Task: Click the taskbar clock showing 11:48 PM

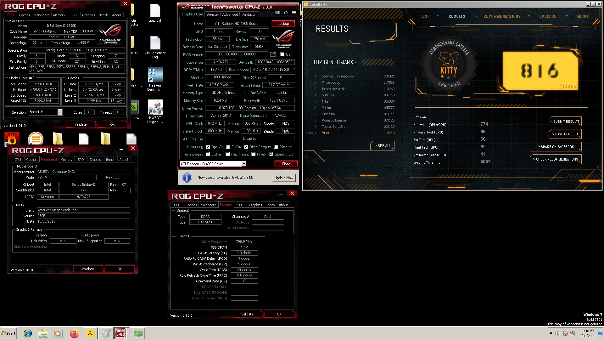Action: [x=587, y=333]
